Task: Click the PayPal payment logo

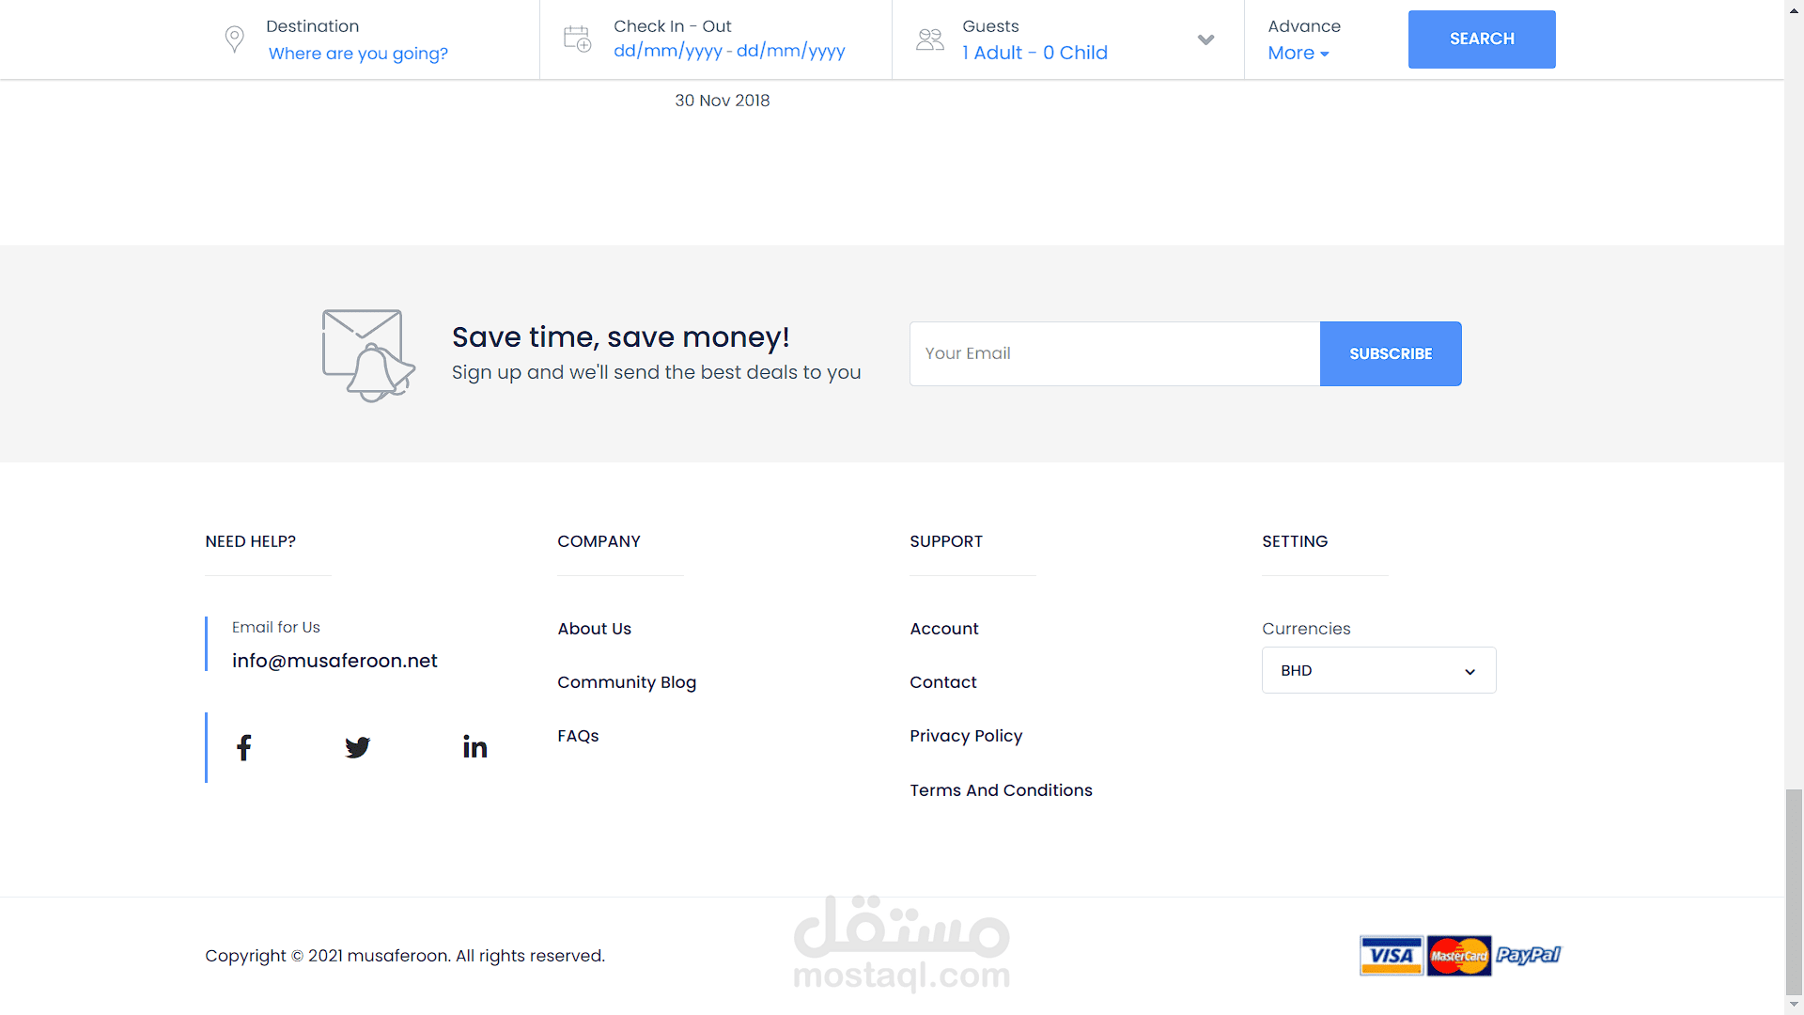Action: 1528,956
